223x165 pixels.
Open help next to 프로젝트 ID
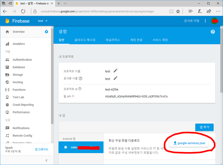click(80, 89)
